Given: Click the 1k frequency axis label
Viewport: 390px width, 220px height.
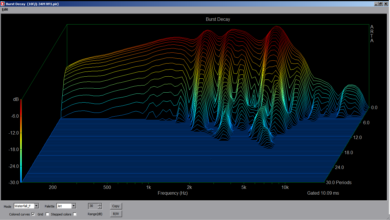Looking at the screenshot, I should [x=148, y=188].
